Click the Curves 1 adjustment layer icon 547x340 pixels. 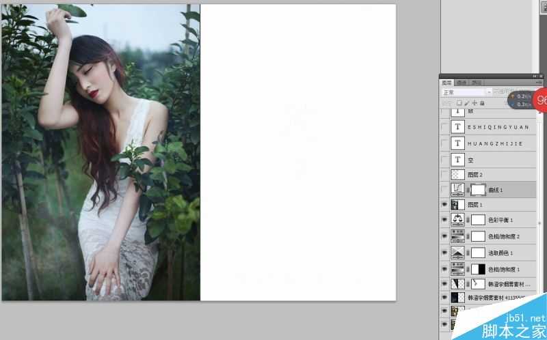[x=459, y=189]
